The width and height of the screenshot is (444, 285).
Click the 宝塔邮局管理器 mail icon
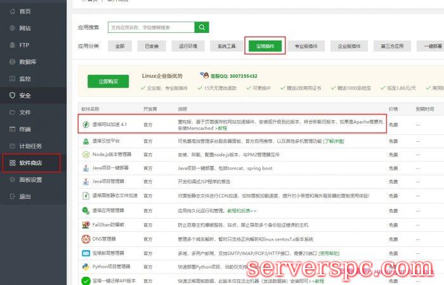point(86,253)
